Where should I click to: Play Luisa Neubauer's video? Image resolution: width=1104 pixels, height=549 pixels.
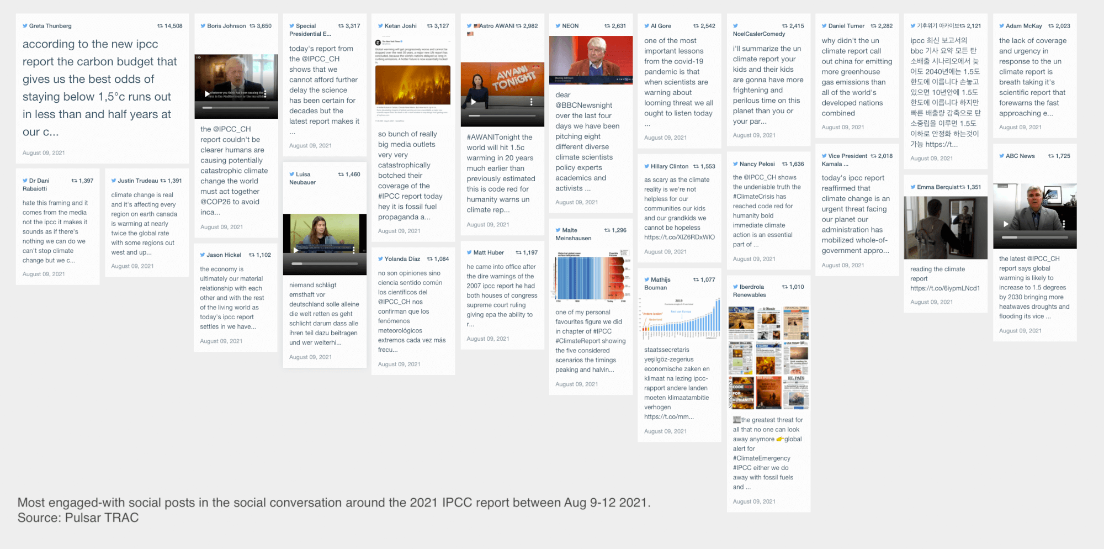(x=296, y=250)
